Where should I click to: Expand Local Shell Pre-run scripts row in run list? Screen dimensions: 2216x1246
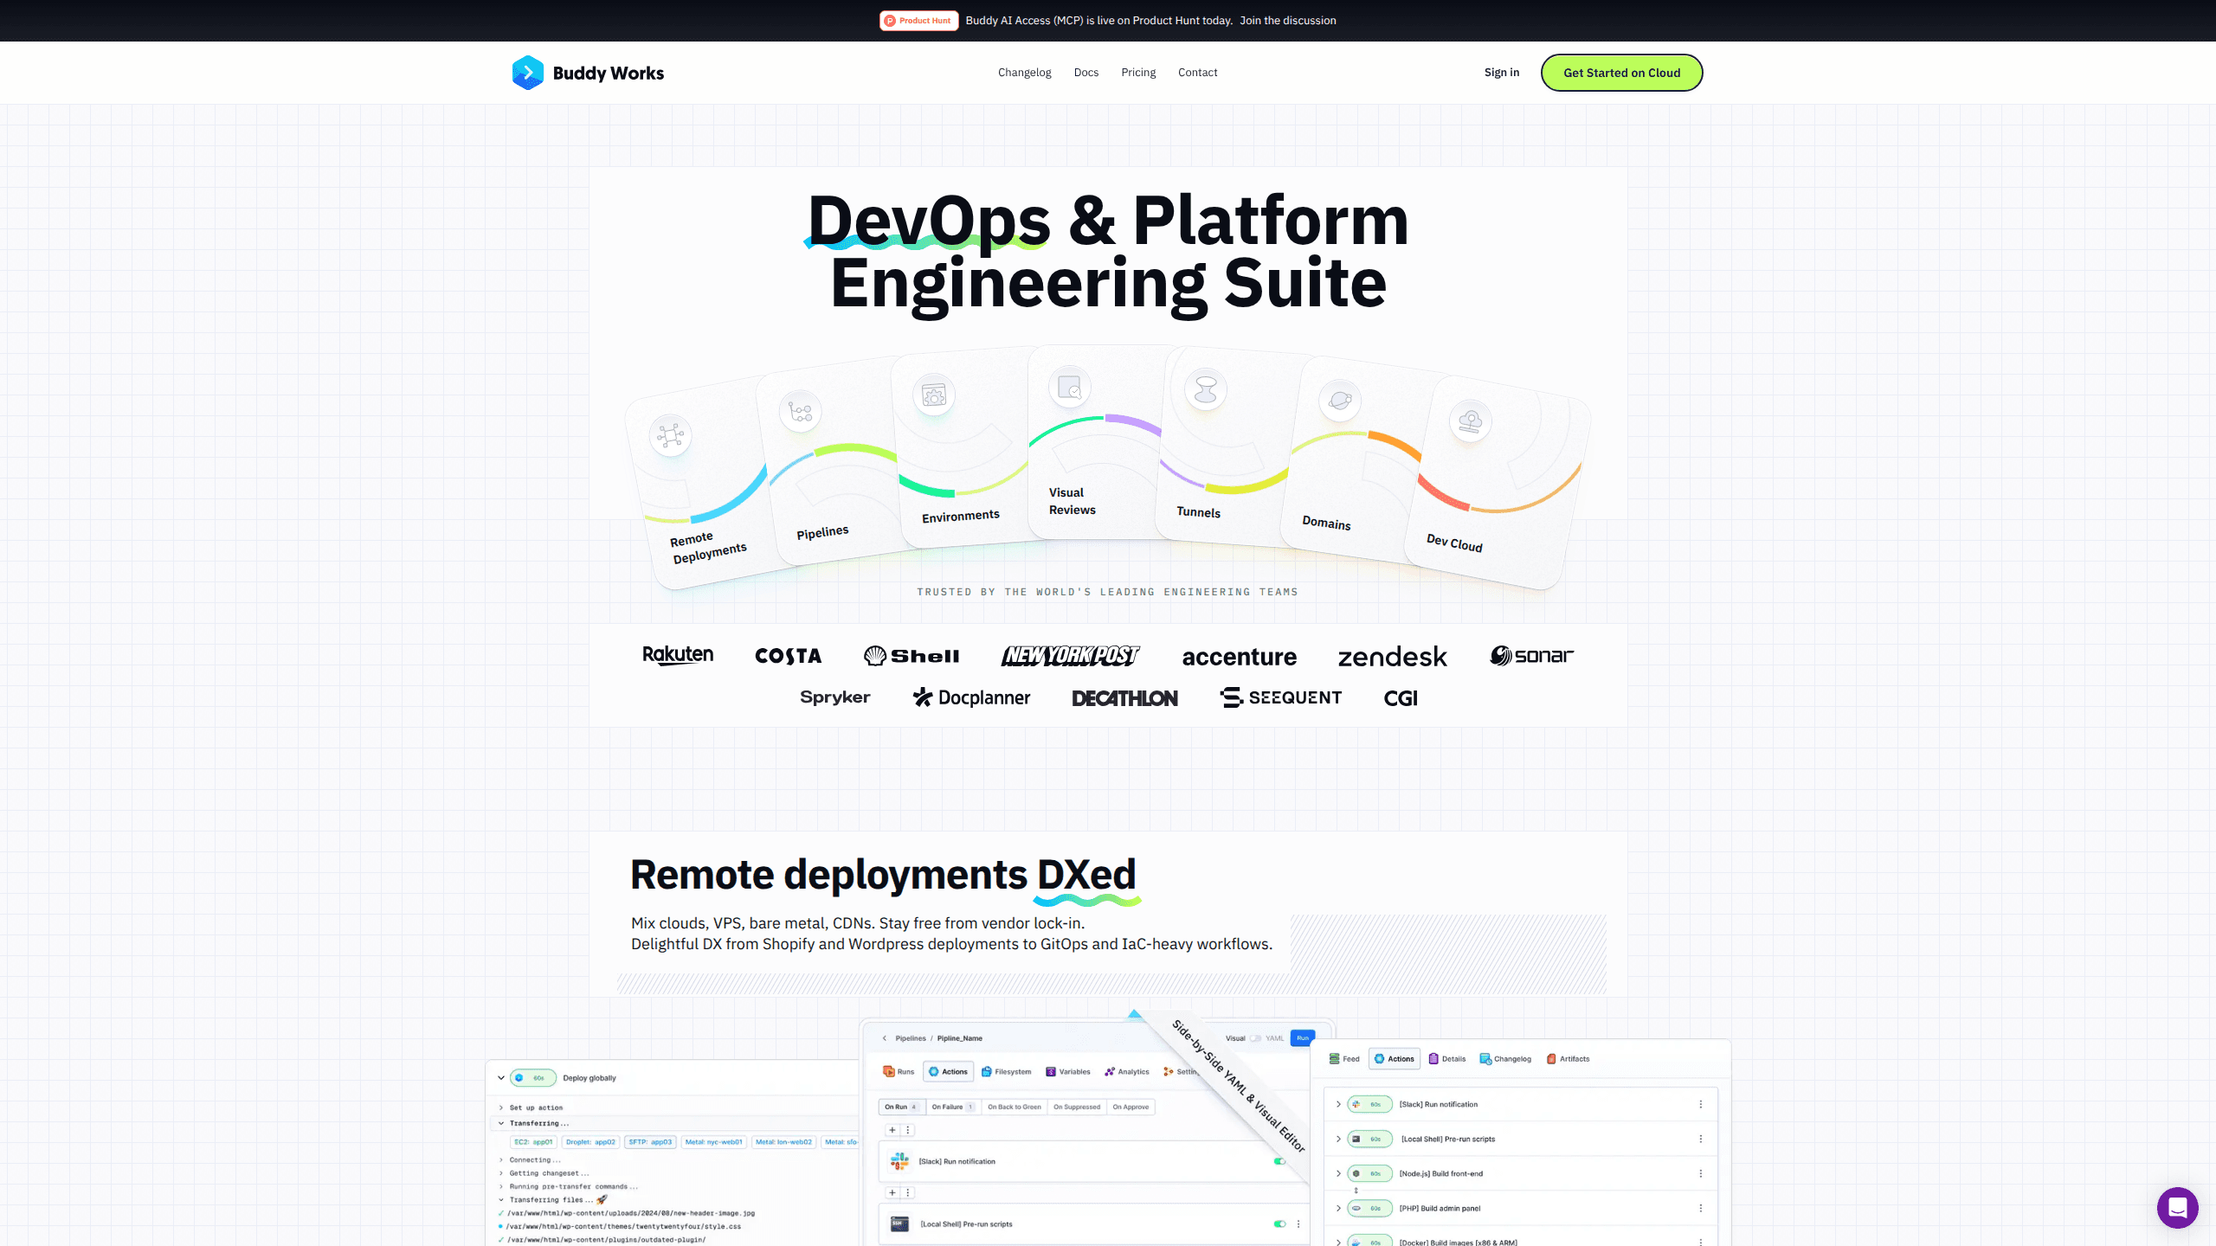point(1338,1139)
